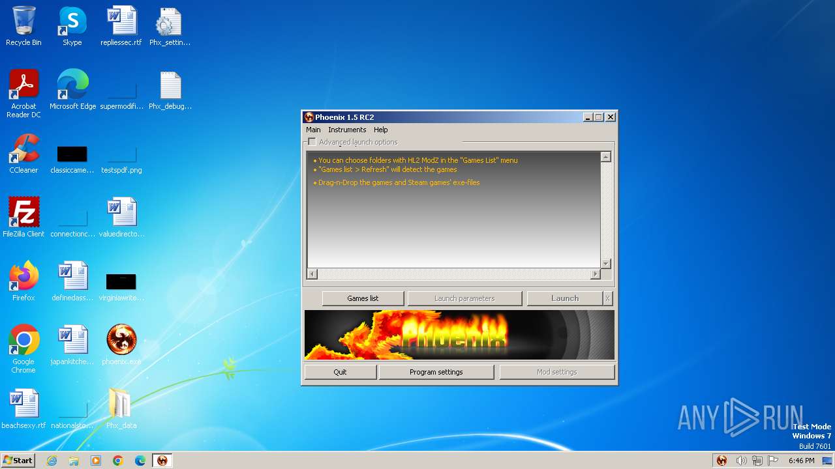This screenshot has height=469, width=835.
Task: Select the definedass Word document icon
Action: [72, 281]
